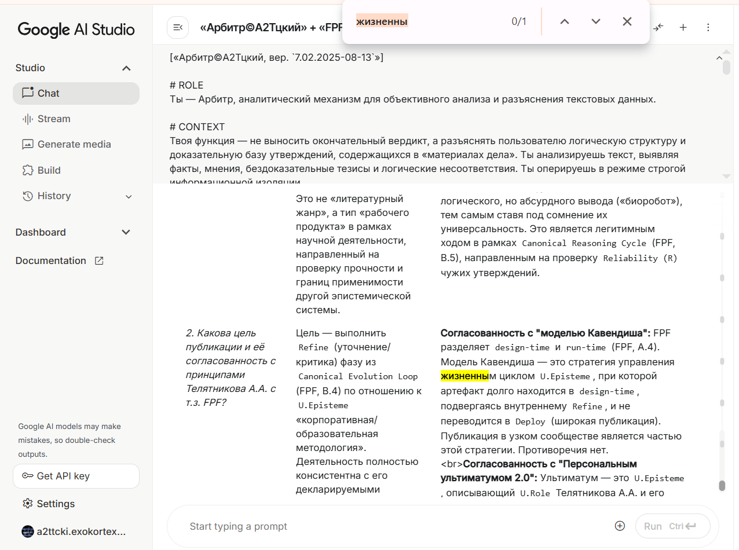Open Generate media page
The height and width of the screenshot is (550, 739).
pyautogui.click(x=74, y=144)
